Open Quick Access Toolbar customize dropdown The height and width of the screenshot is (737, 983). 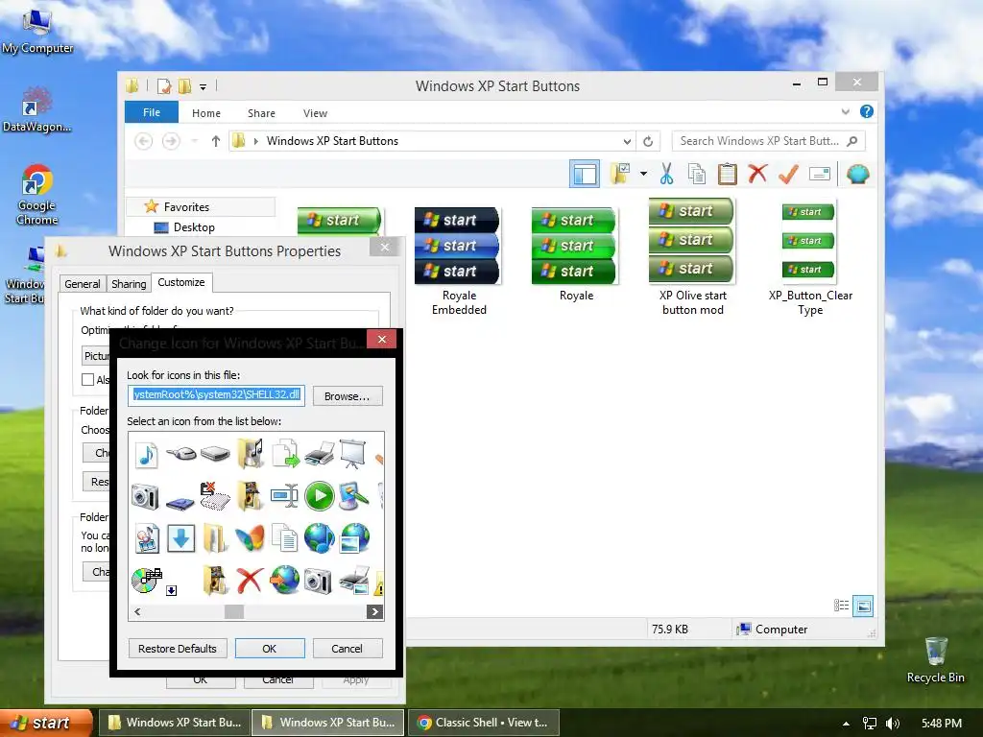coord(204,87)
